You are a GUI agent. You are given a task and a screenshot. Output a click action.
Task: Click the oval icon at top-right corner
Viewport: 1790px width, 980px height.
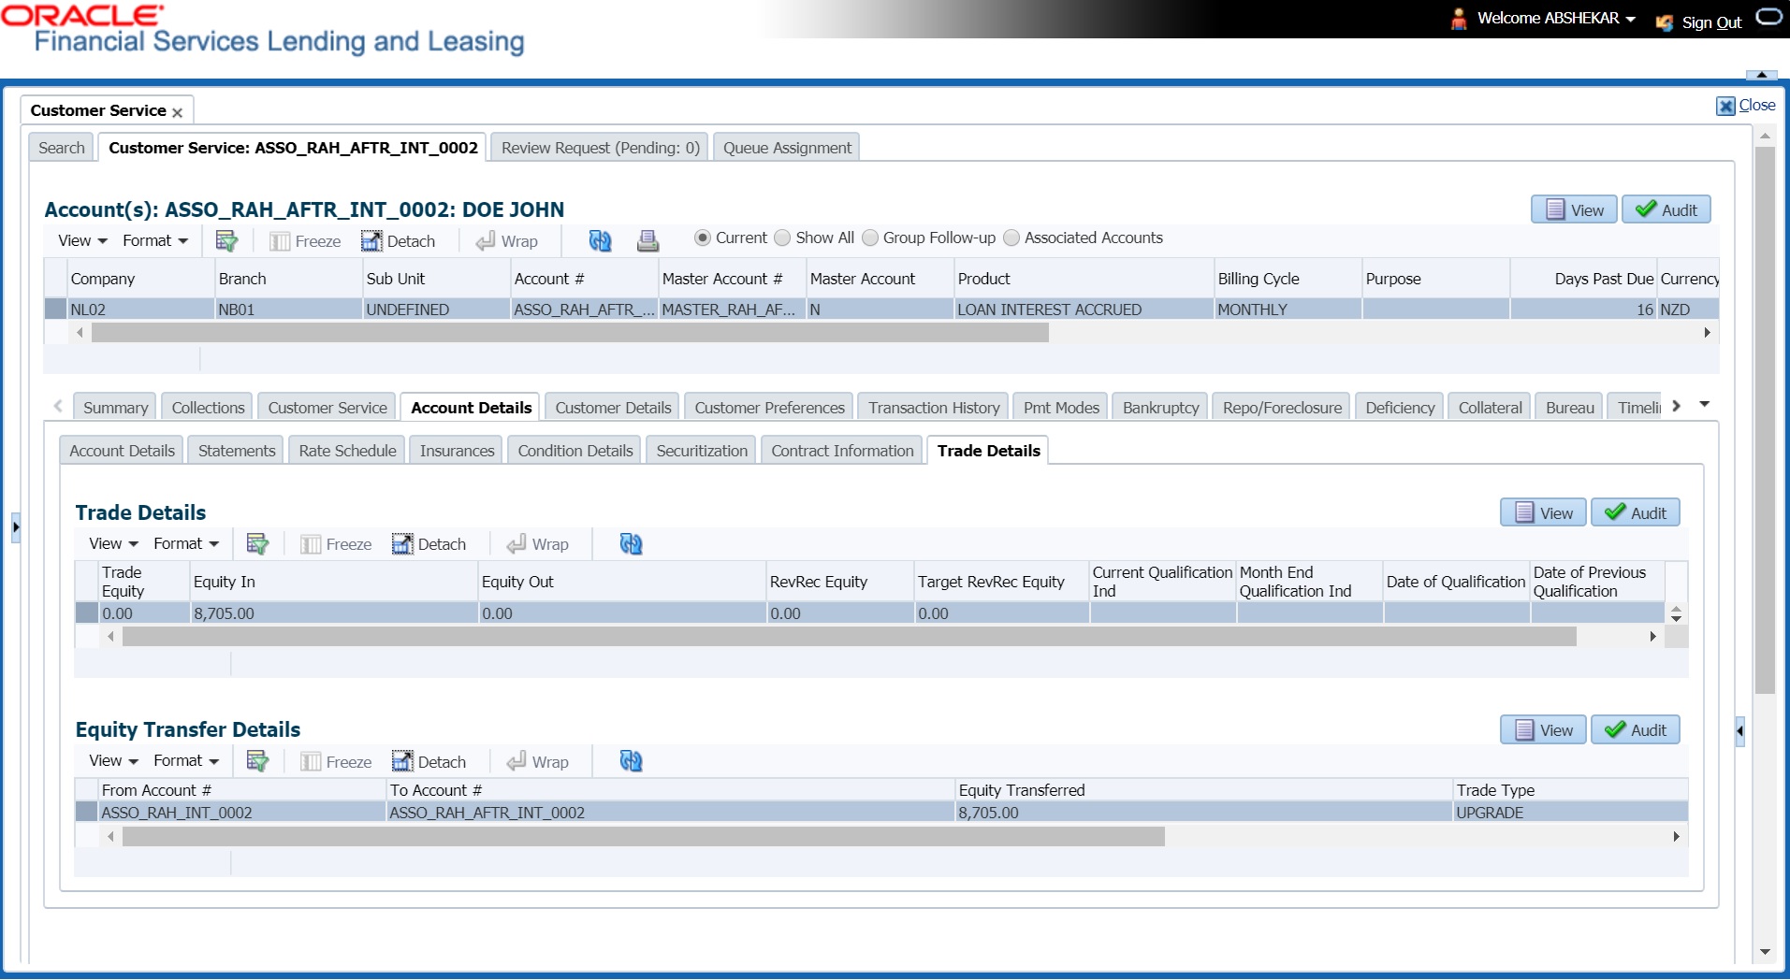(1768, 17)
